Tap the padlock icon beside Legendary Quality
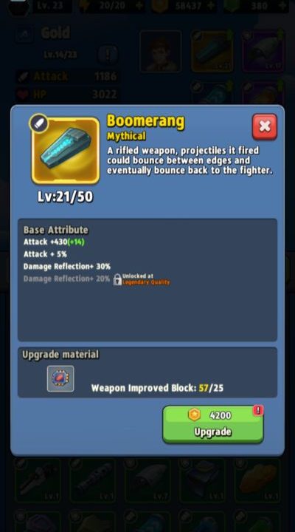Screen dimensions: 295x532 click(x=117, y=279)
